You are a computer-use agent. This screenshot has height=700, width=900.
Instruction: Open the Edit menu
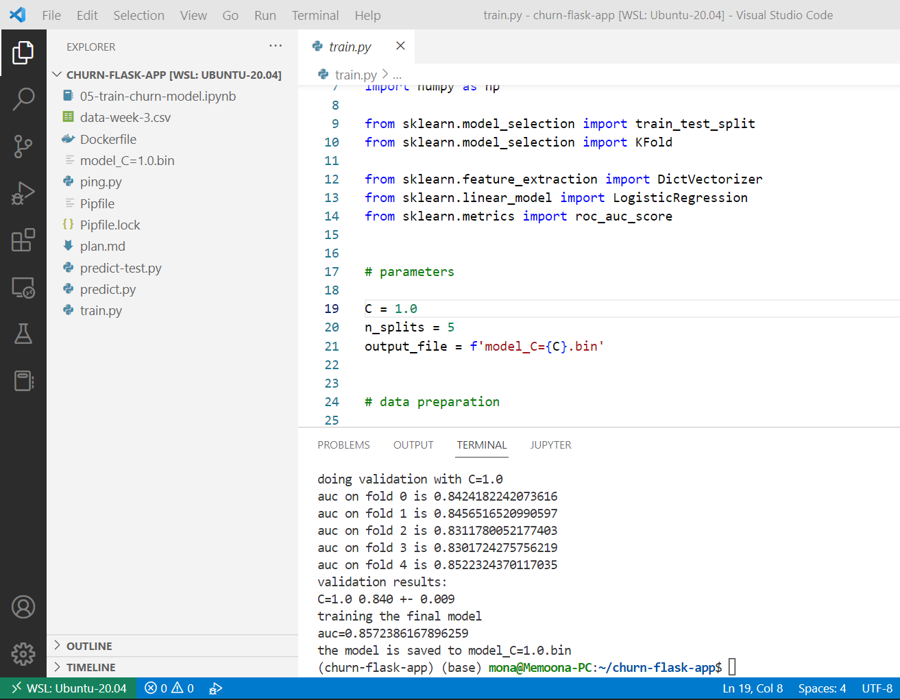tap(87, 15)
